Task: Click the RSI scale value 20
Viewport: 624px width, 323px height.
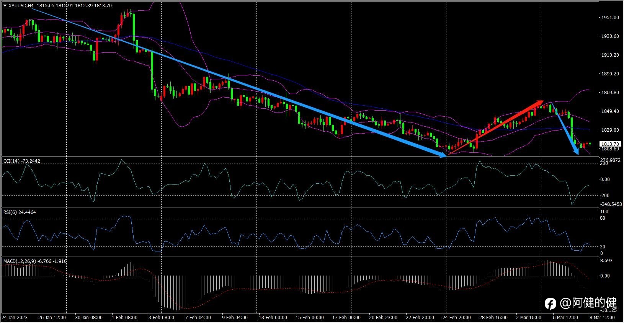Action: click(603, 247)
